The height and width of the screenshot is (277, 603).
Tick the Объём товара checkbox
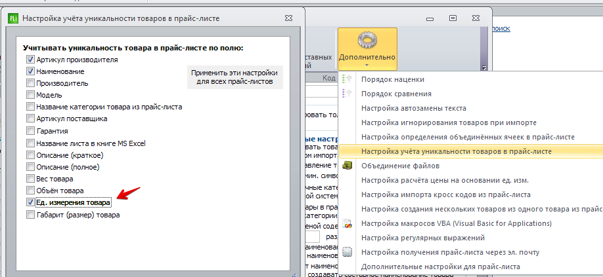(30, 191)
